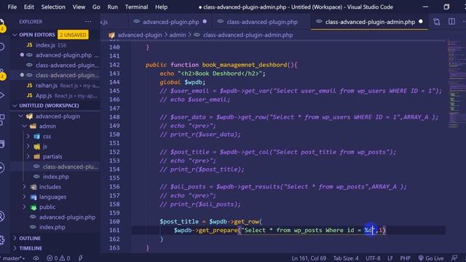
Task: Open advanced-plugin.php in the workspace tree
Action: tap(55, 217)
